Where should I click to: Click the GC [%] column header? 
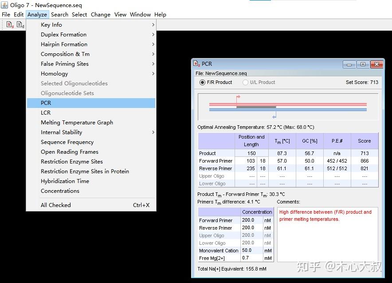pos(310,141)
